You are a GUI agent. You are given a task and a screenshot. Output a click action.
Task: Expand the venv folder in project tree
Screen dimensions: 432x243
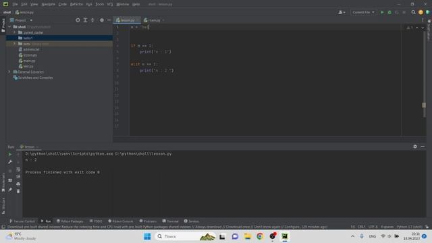[14, 44]
